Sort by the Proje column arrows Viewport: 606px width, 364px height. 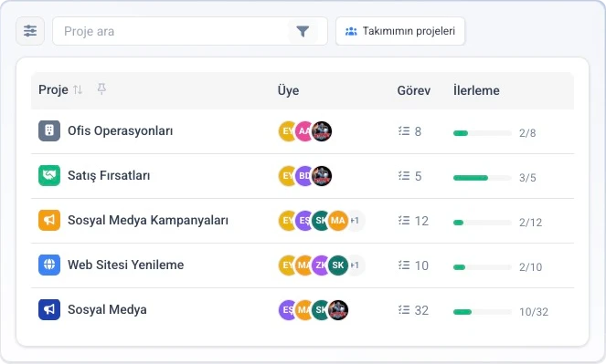(x=78, y=89)
